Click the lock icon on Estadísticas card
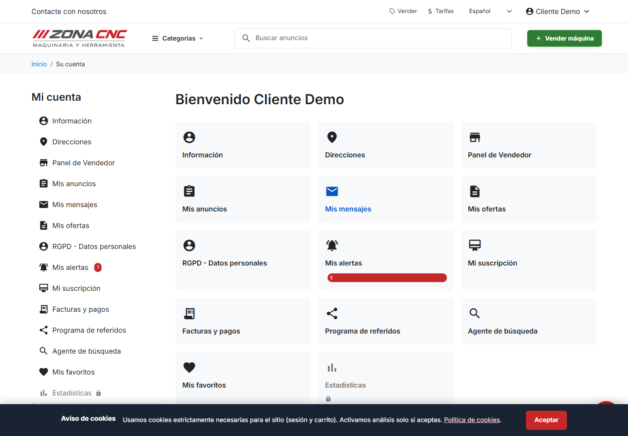This screenshot has height=436, width=628. (328, 399)
